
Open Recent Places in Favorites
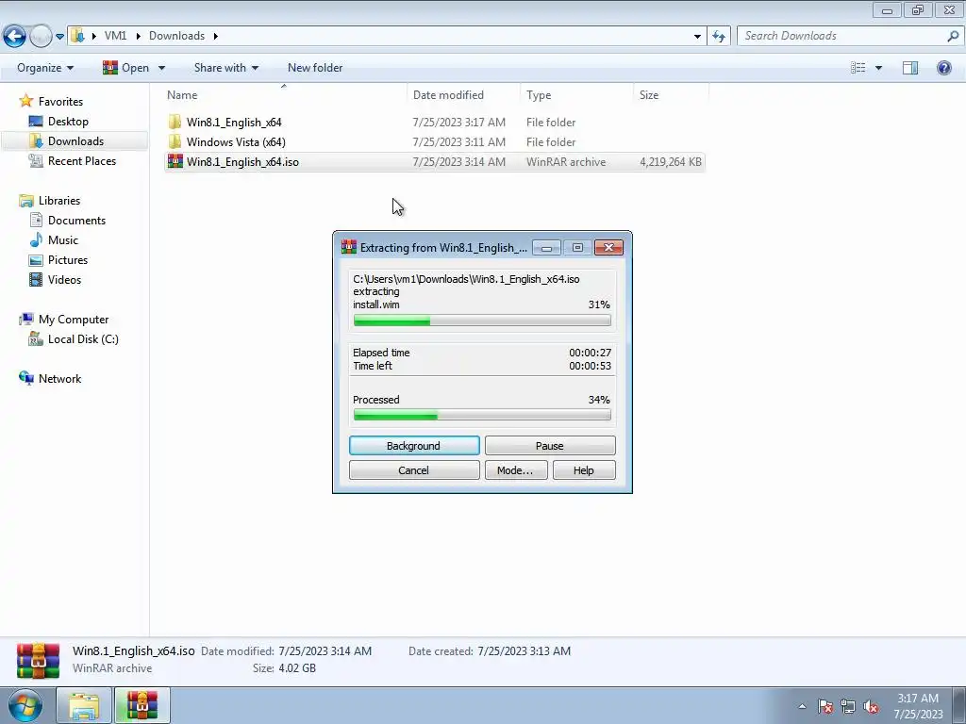81,160
